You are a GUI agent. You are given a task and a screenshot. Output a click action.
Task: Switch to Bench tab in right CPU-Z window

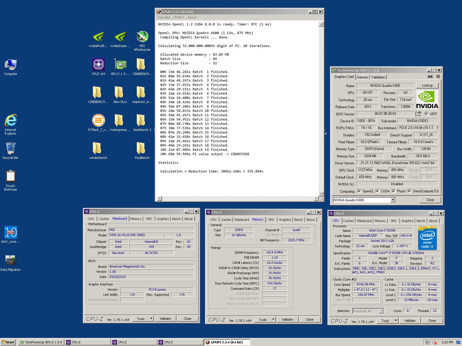[421, 221]
